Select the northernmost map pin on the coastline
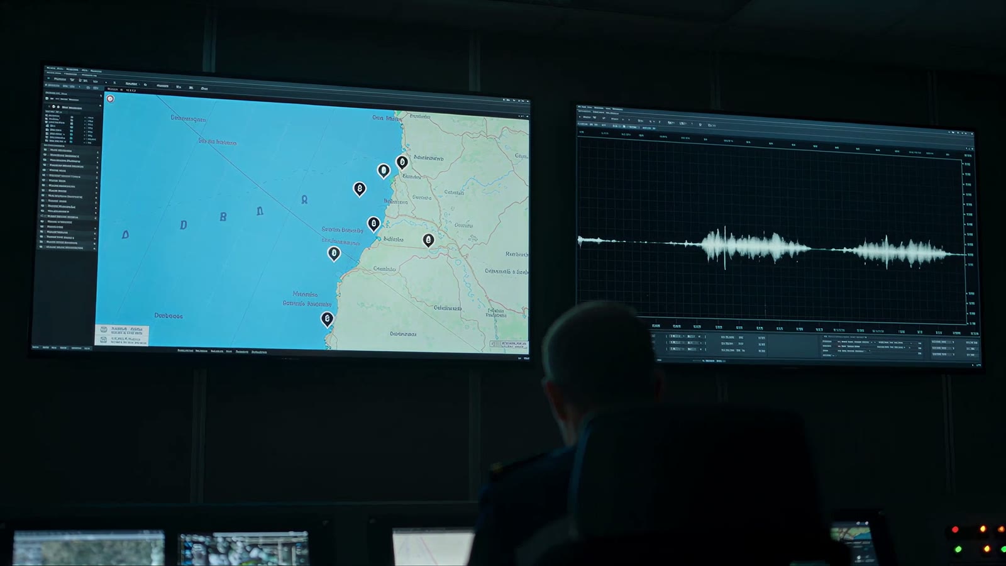 pos(402,162)
